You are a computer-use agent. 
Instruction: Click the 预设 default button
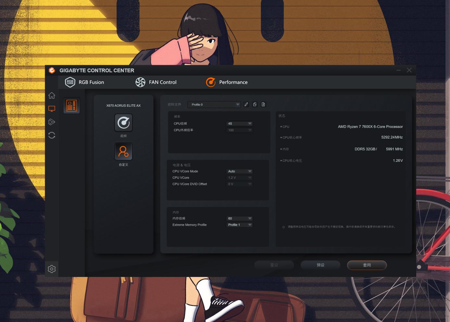320,265
